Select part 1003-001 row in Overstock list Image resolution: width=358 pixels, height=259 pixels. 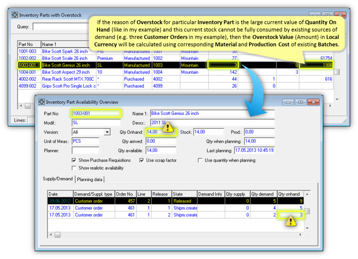pyautogui.click(x=175, y=65)
